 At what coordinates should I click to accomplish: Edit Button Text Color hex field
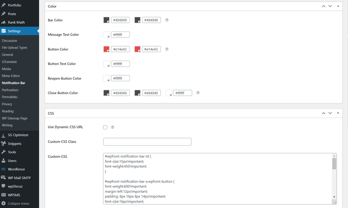120,64
